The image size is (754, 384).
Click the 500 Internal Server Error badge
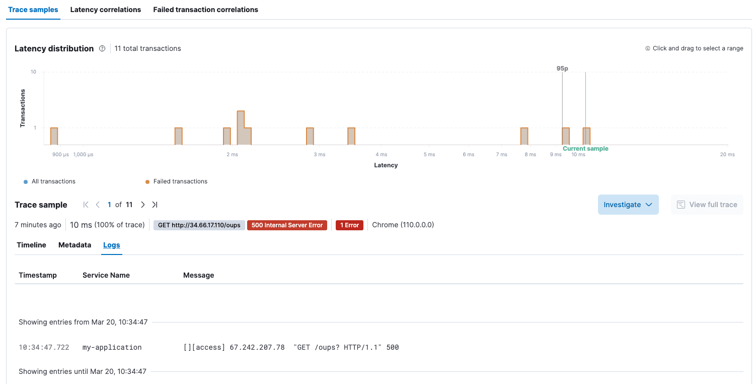pos(287,225)
